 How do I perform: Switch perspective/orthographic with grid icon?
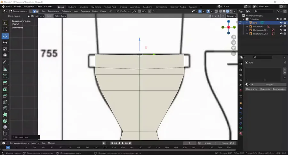pyautogui.click(x=234, y=53)
